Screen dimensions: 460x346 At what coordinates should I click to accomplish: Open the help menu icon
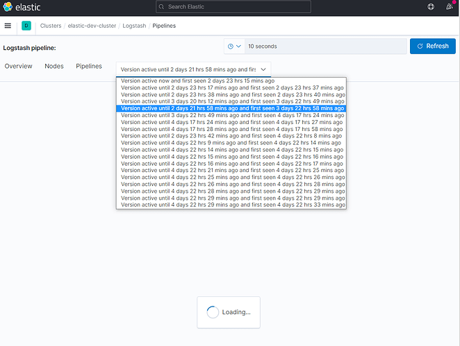pyautogui.click(x=431, y=7)
